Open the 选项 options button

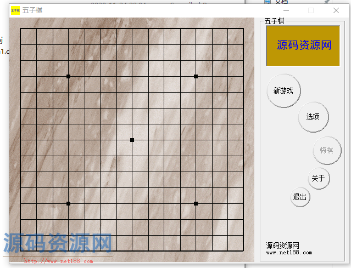pyautogui.click(x=313, y=117)
